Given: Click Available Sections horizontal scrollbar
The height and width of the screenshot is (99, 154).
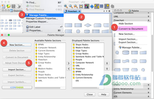Looking at the screenshot, I should (48, 88).
